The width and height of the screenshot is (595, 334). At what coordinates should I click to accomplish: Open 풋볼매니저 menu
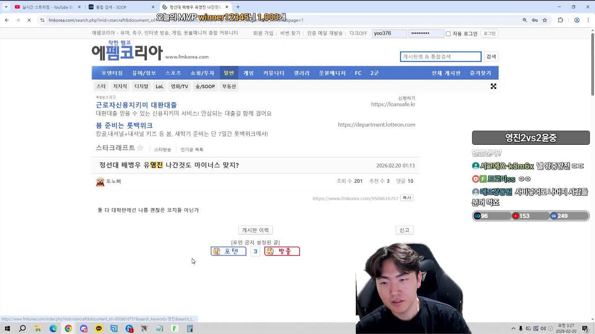coord(332,73)
